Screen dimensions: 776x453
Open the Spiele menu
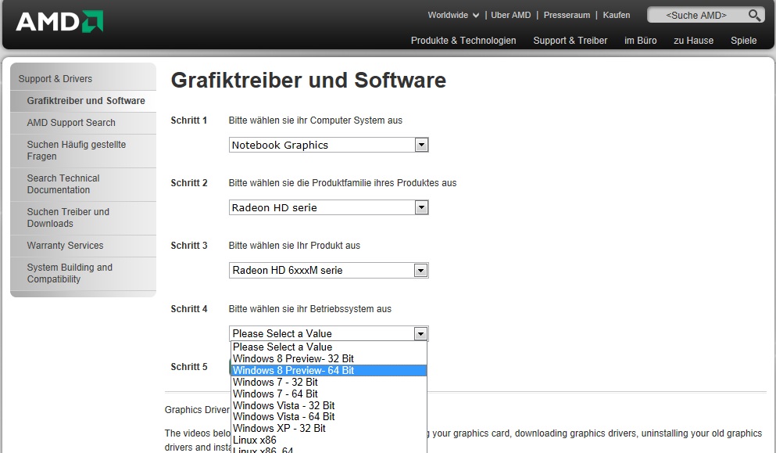(x=743, y=41)
